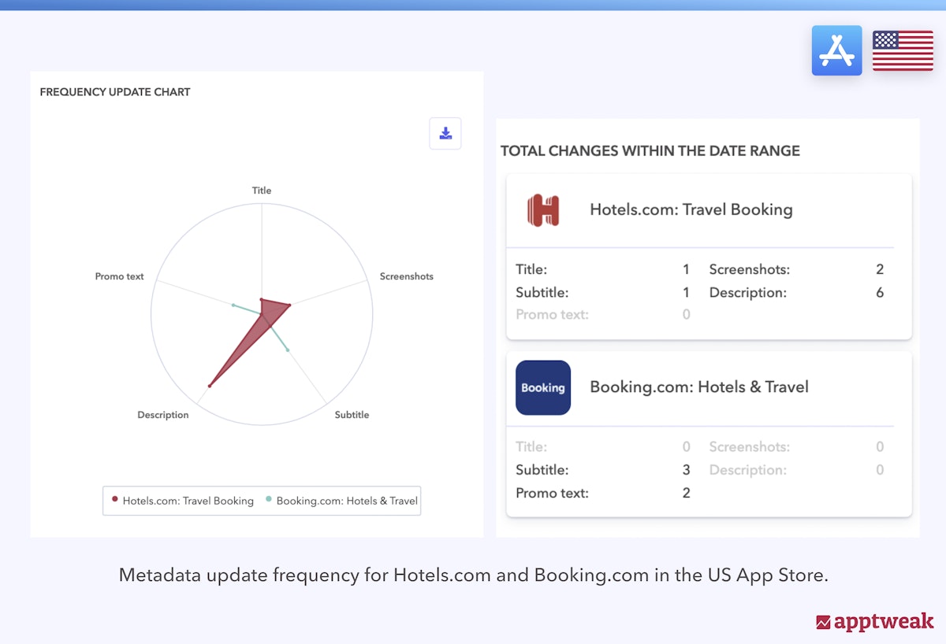Click Booking.com Subtitle count of 3
Viewport: 946px width, 644px height.
(686, 470)
